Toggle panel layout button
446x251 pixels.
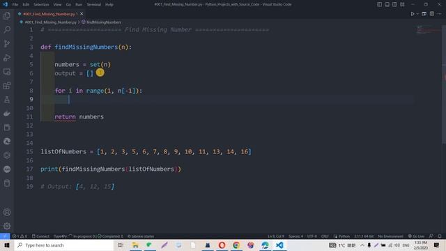click(x=387, y=4)
